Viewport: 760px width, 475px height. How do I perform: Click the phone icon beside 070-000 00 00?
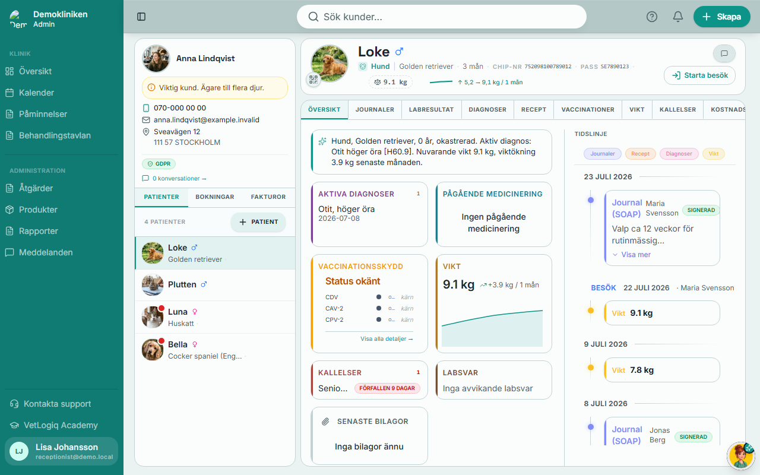coord(147,108)
